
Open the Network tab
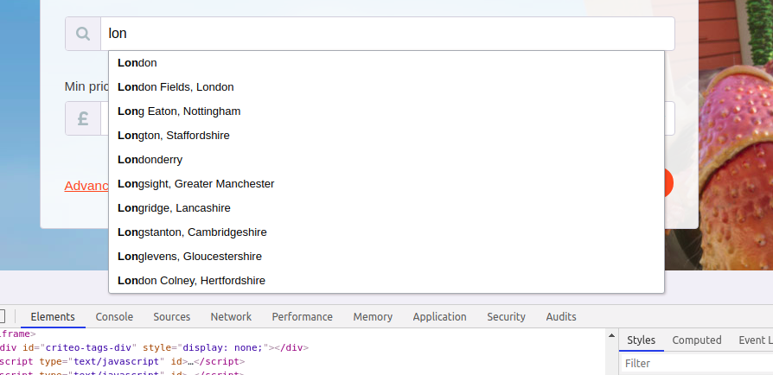[231, 316]
